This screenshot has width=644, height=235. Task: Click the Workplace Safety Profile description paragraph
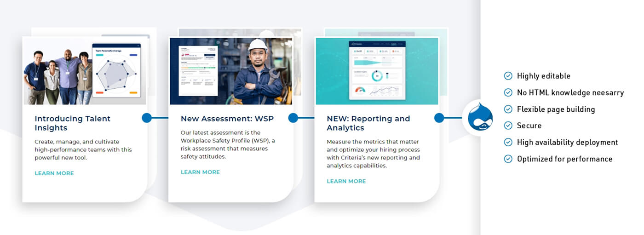[228, 144]
